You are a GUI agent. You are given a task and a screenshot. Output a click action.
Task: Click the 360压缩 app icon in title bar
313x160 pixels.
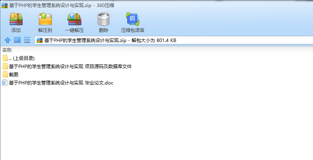click(5, 5)
